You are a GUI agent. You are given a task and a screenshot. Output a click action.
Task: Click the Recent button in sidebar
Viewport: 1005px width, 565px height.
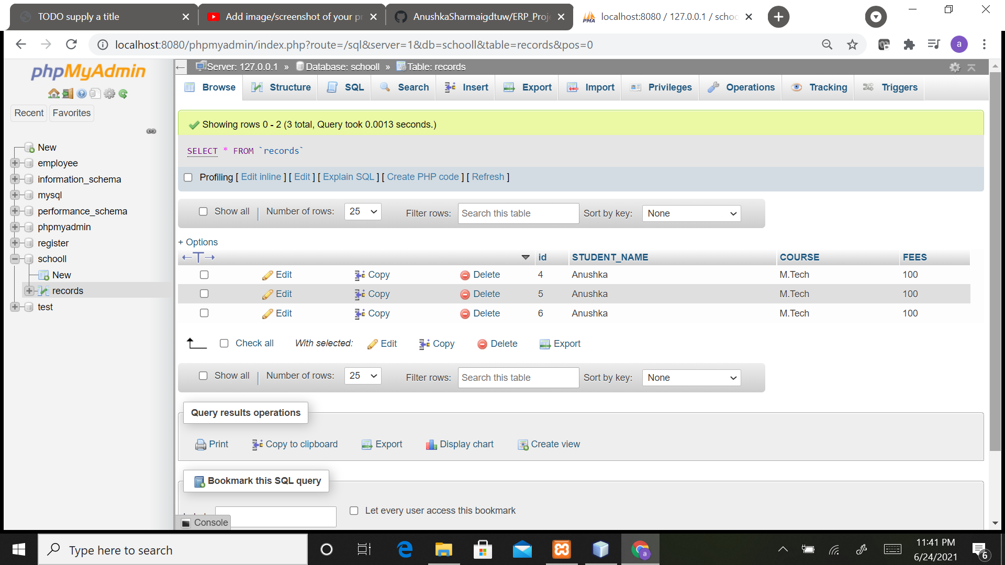(x=29, y=113)
